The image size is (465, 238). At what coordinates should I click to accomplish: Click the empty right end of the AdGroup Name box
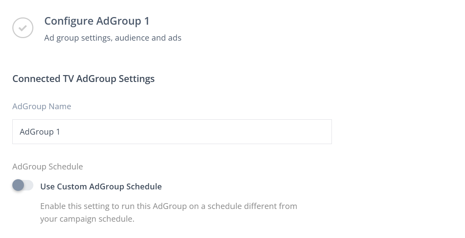coord(308,132)
